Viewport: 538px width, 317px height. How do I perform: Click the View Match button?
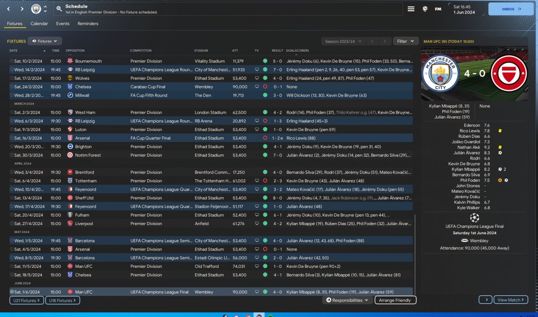point(511,300)
